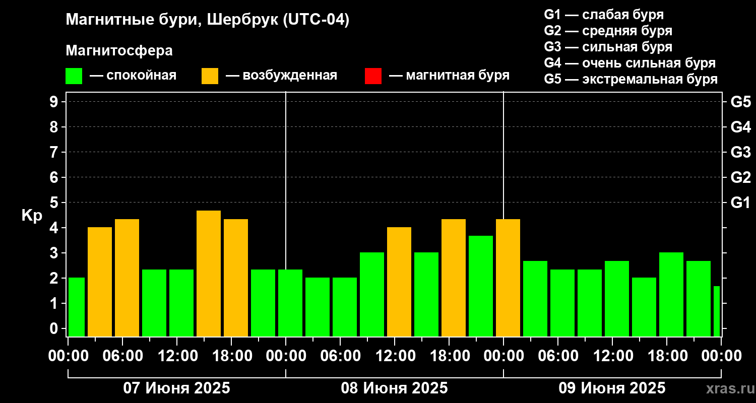Click 'G2 — средняя буря' legend line

tap(608, 31)
